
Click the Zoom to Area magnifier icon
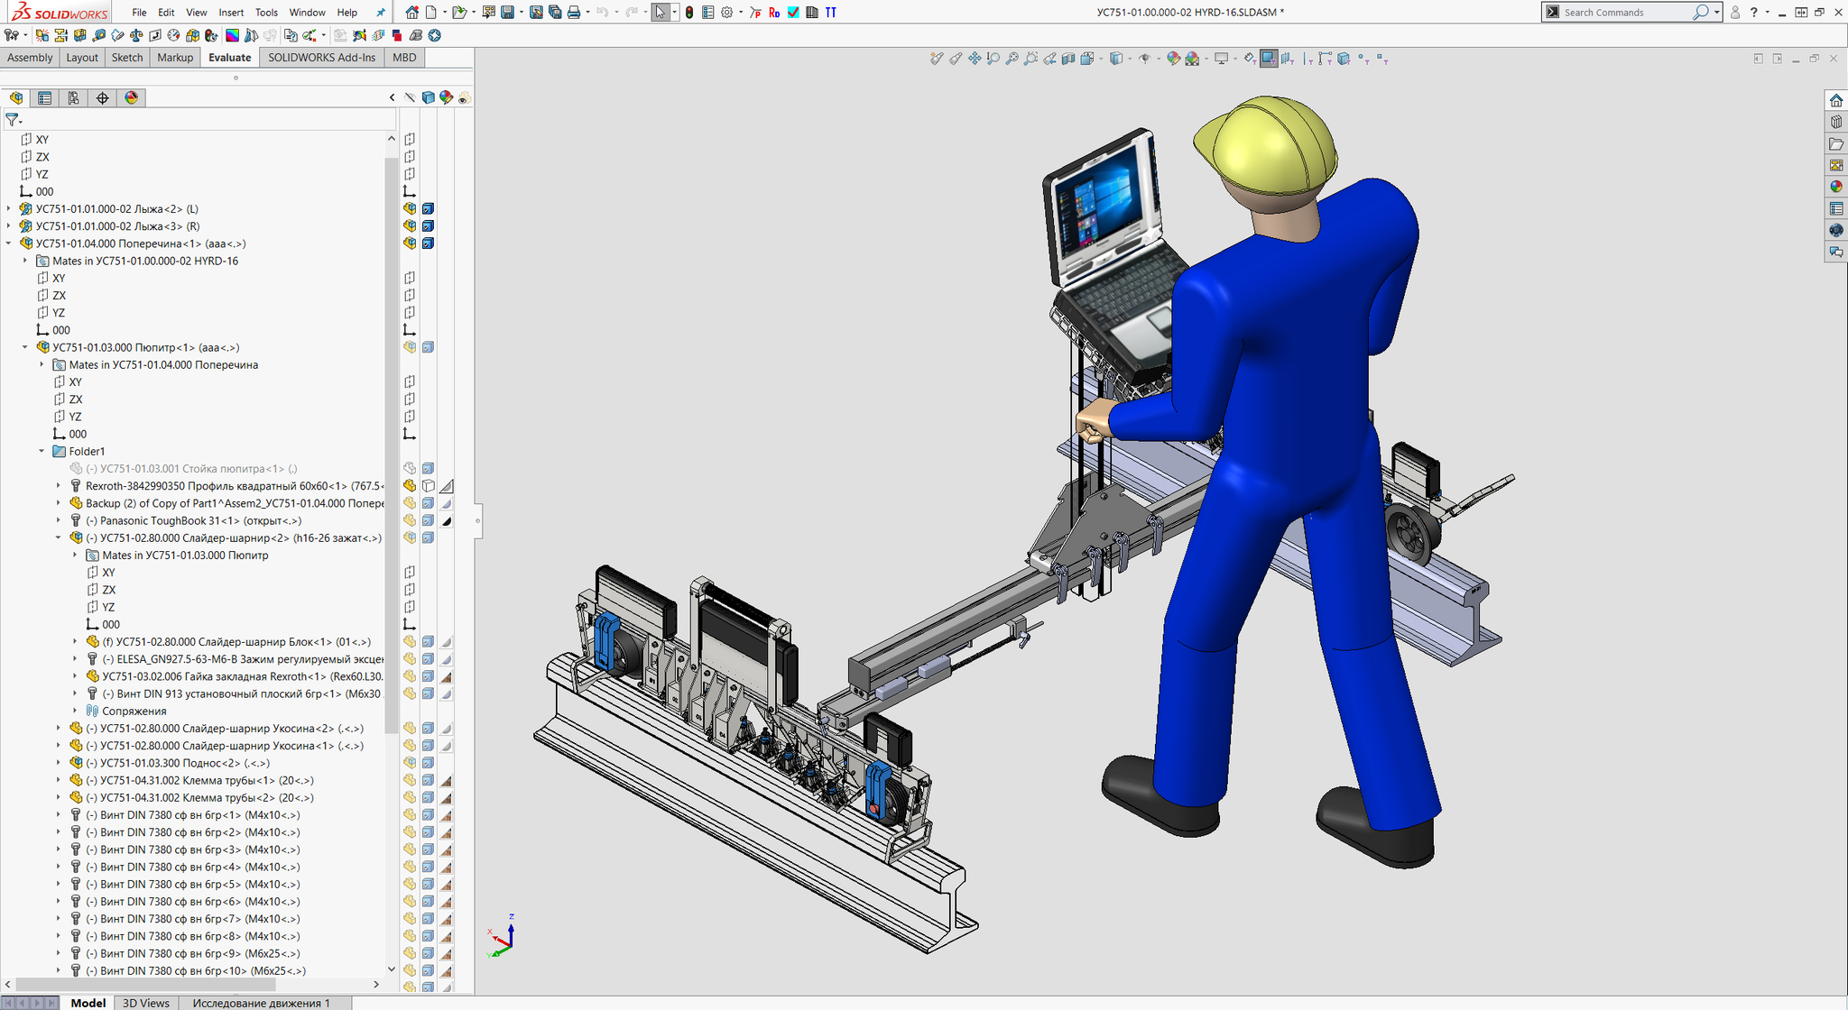point(1030,59)
